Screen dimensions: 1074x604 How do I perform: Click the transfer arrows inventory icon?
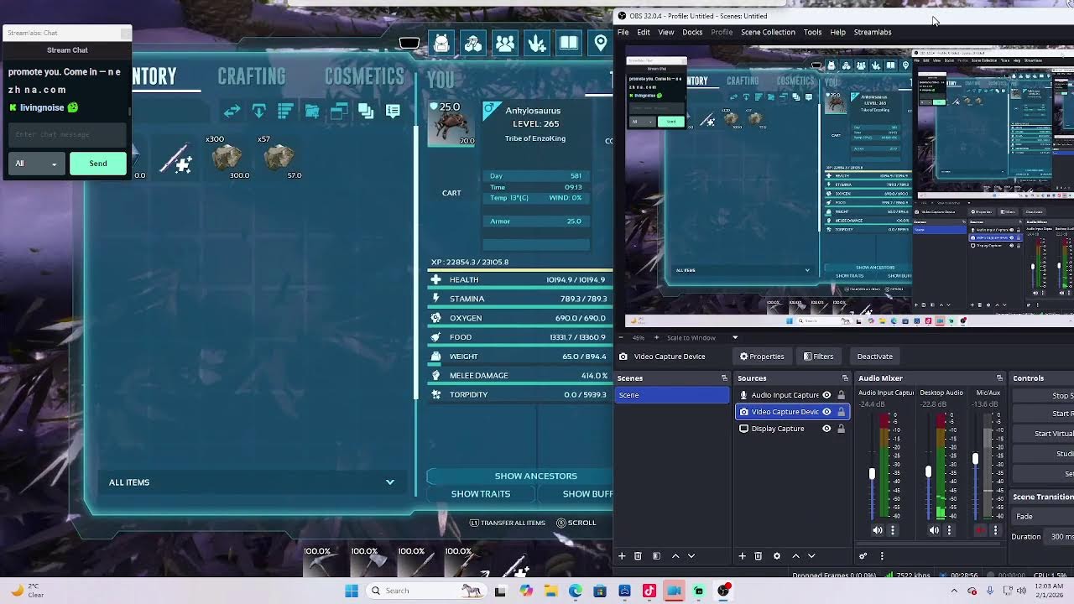coord(232,111)
